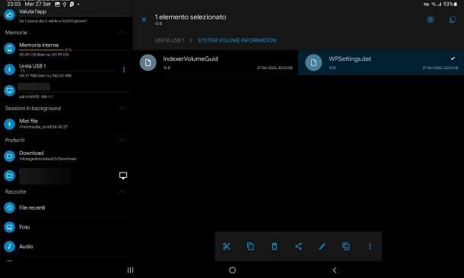Delete the selected file with trash icon
The image size is (464, 278).
[275, 246]
